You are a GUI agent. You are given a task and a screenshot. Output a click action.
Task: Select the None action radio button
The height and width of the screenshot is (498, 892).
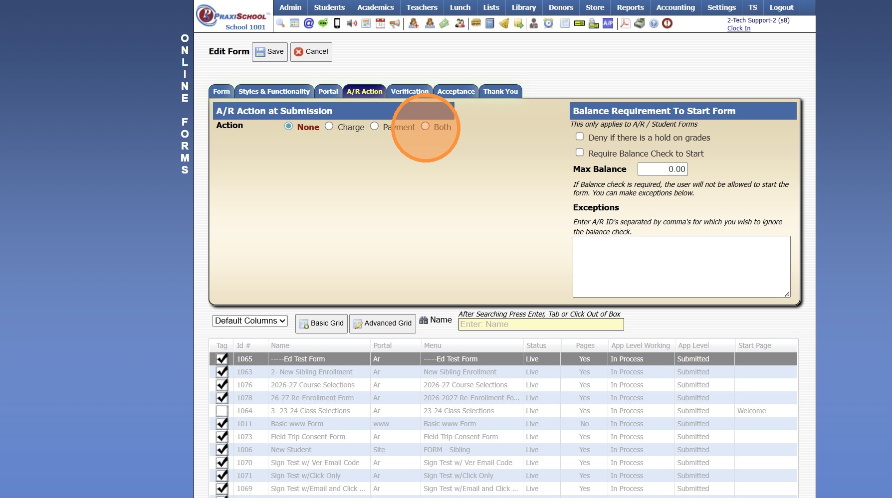click(288, 126)
